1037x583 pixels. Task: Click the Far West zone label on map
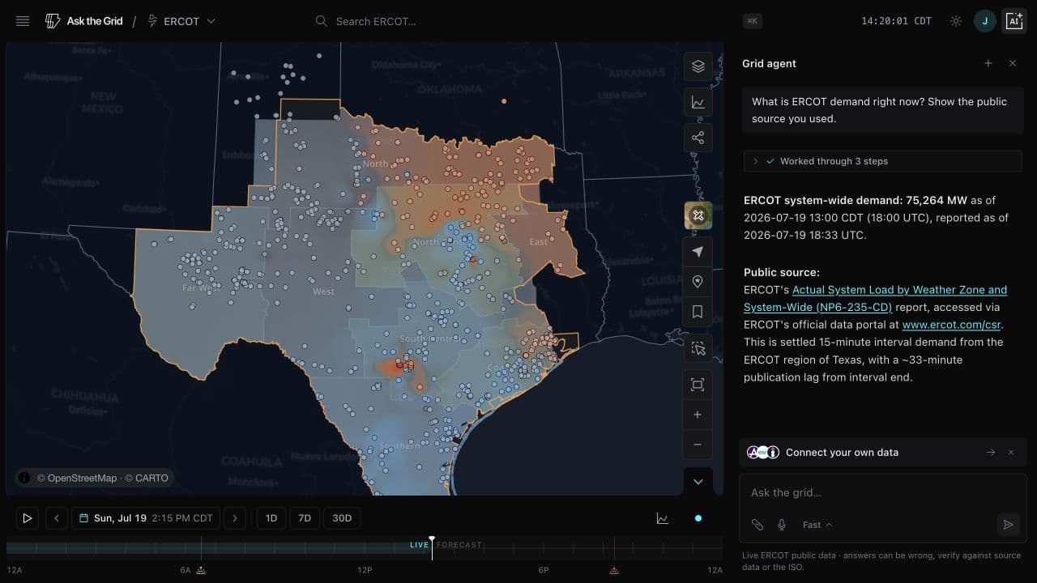pos(199,287)
